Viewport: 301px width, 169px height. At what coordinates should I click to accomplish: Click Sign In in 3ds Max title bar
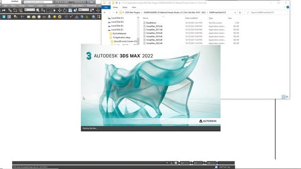(71, 2)
